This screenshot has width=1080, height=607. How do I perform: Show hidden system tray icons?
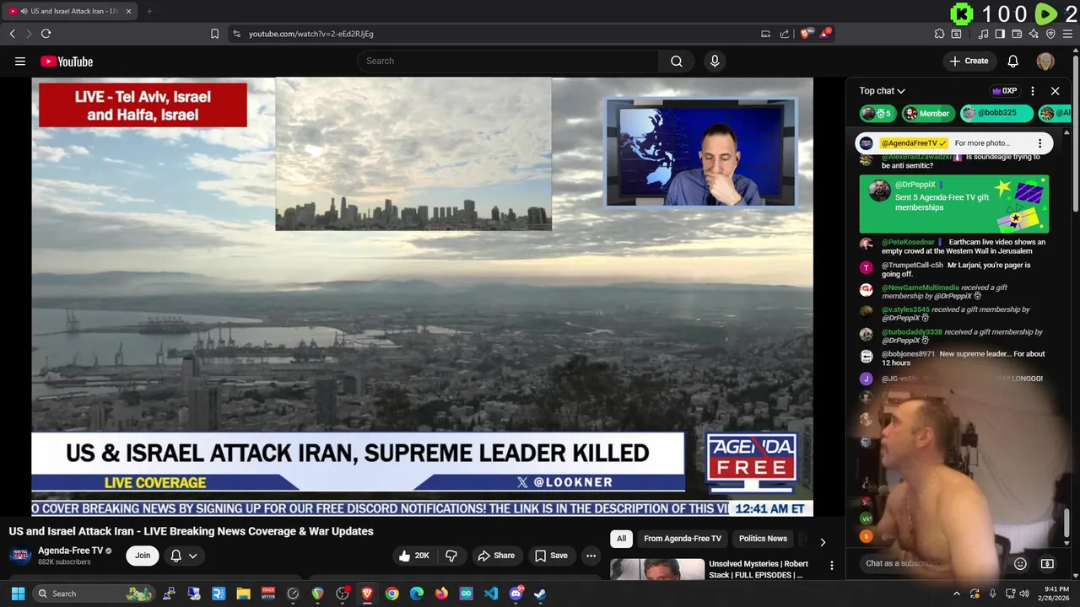coord(956,594)
